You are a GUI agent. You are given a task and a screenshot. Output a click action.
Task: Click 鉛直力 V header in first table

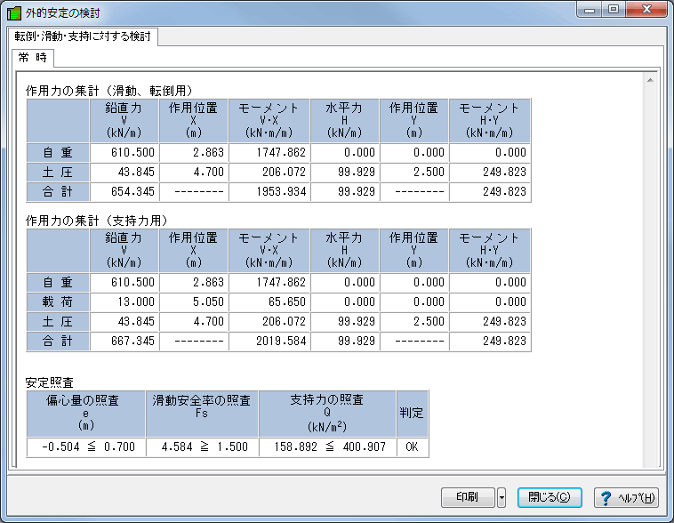(124, 120)
